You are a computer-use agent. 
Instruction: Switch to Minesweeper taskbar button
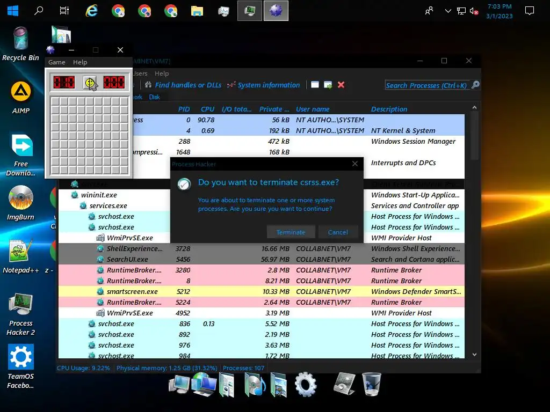coord(276,11)
